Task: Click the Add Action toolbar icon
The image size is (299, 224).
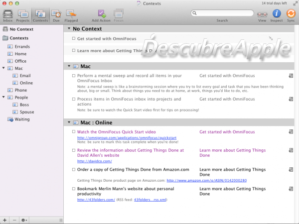Action: (x=101, y=15)
